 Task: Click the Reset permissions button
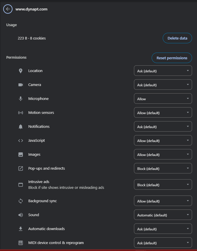172,58
